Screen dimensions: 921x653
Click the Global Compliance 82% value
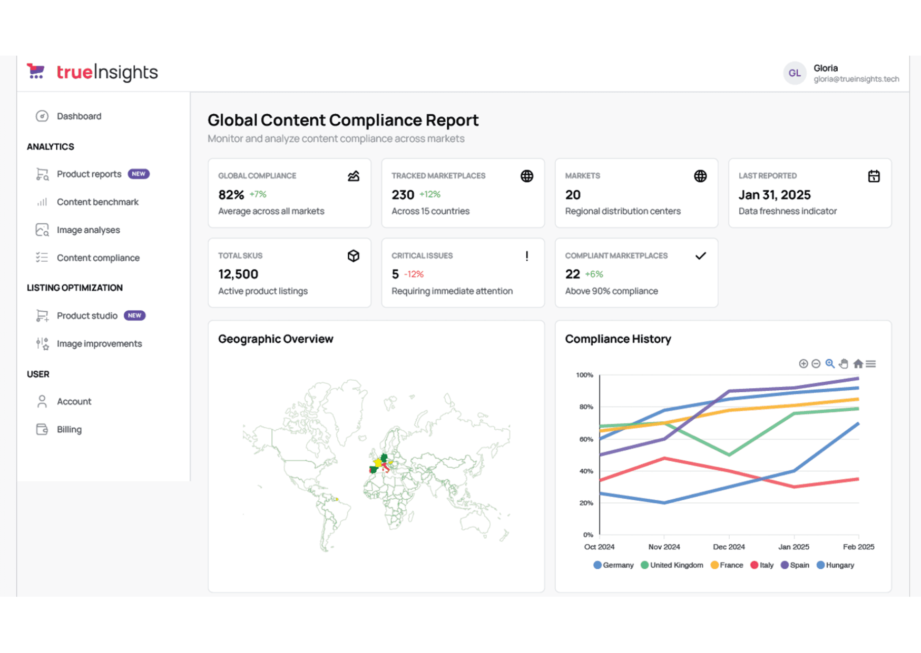231,195
